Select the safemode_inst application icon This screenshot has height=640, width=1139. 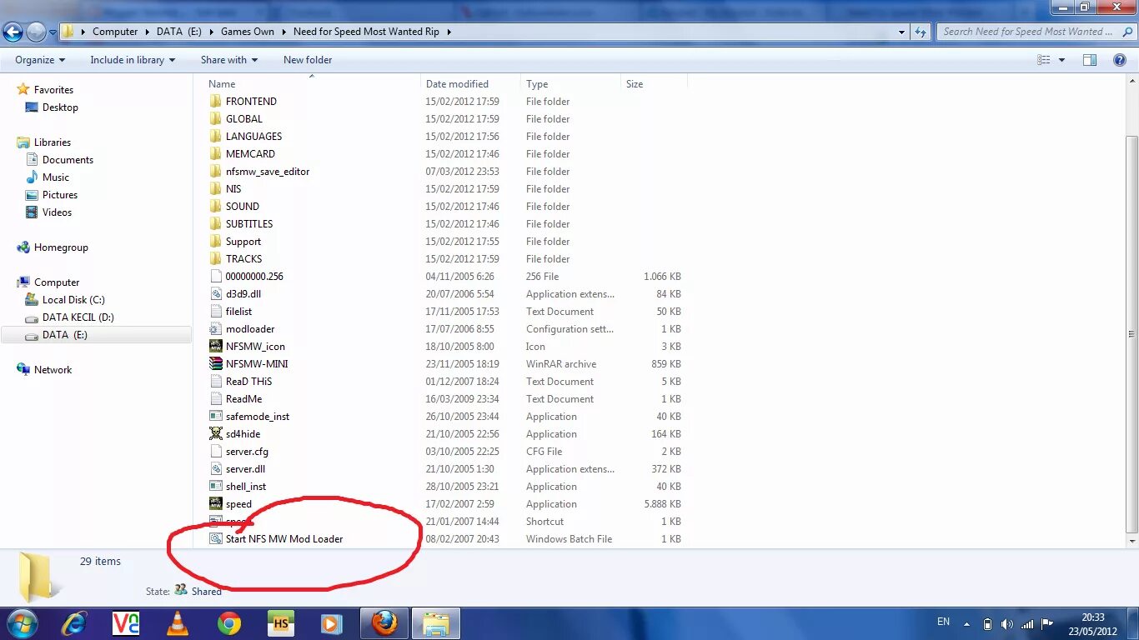pos(216,417)
